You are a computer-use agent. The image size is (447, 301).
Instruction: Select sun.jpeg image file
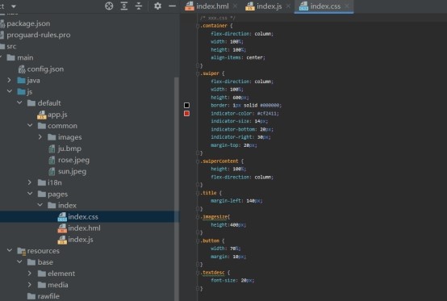[72, 171]
